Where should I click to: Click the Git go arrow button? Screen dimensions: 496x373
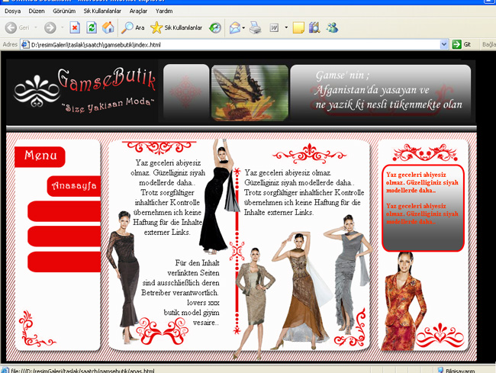461,44
